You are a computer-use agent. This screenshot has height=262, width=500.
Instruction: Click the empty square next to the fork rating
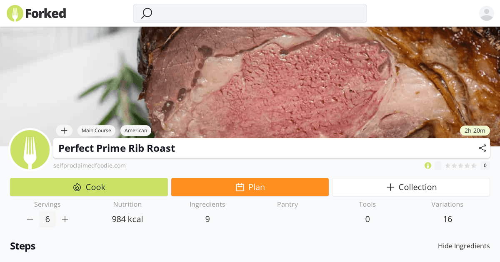[438, 166]
